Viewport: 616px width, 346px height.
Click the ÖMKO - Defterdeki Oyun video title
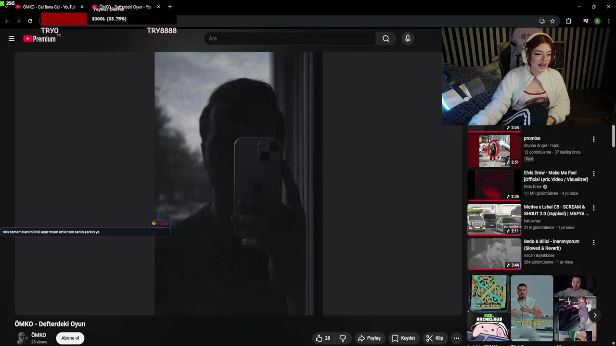pos(50,324)
